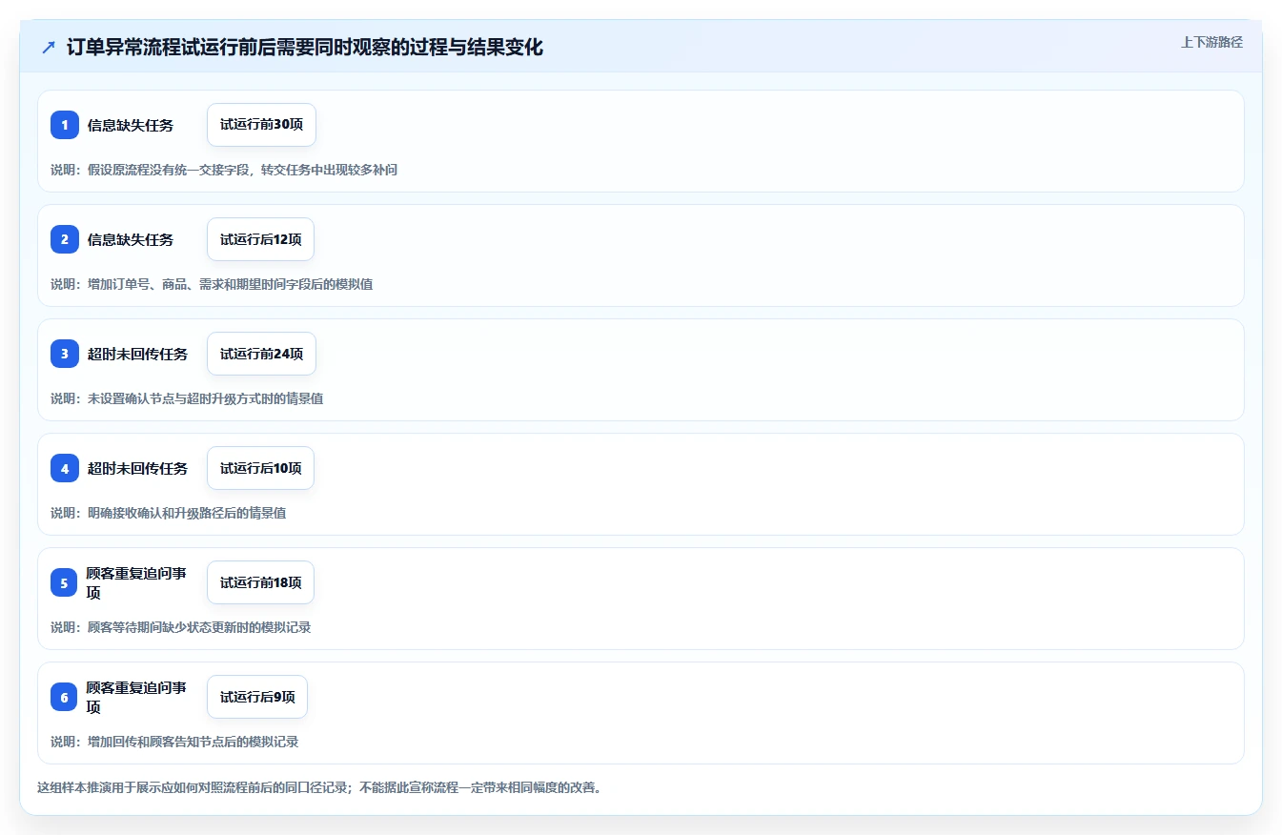Screen dimensions: 1282x835
Task: Click the note 顾客等待期间缺少状态更新时的模拟记录
Action: click(x=181, y=627)
